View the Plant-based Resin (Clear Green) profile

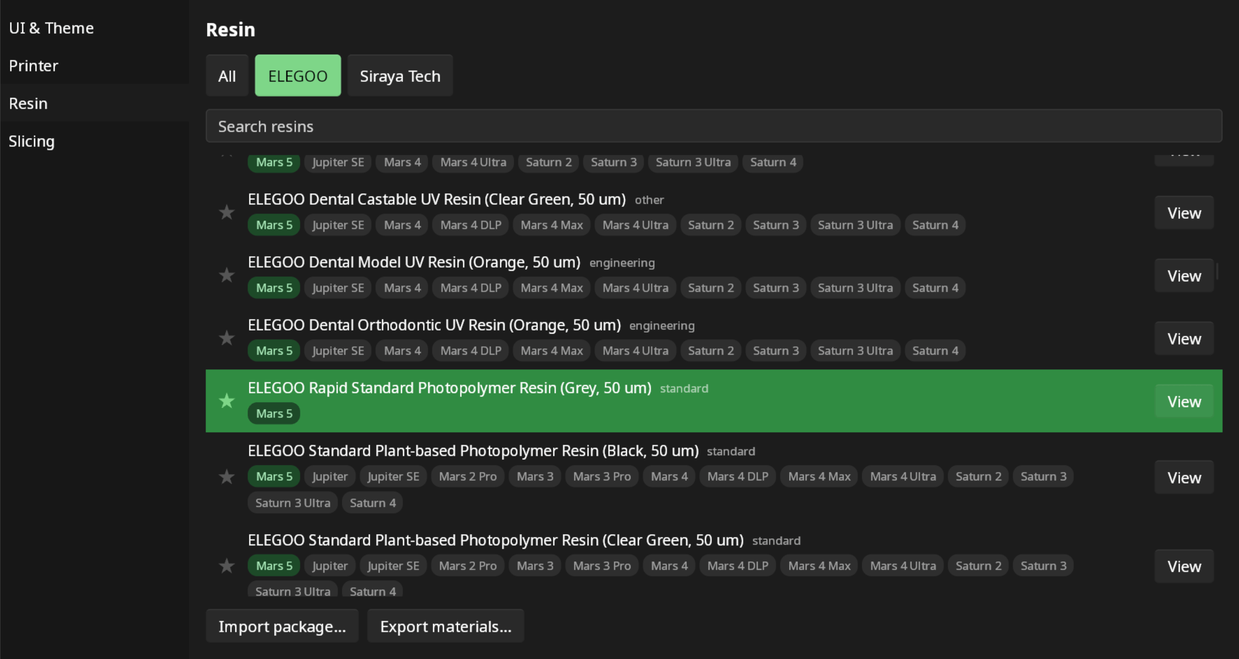point(1184,566)
